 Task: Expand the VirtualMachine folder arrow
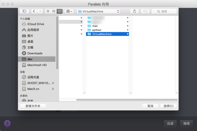click(x=128, y=34)
